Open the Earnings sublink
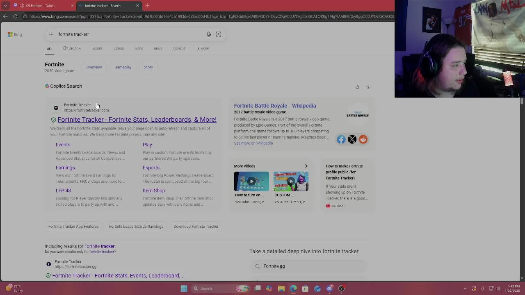Screen dimensions: 525x295 pos(65,168)
